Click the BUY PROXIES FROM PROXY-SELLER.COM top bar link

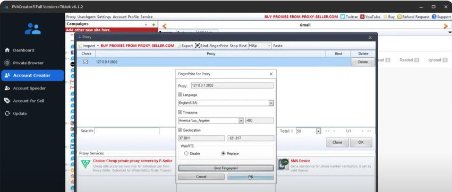pyautogui.click(x=301, y=16)
